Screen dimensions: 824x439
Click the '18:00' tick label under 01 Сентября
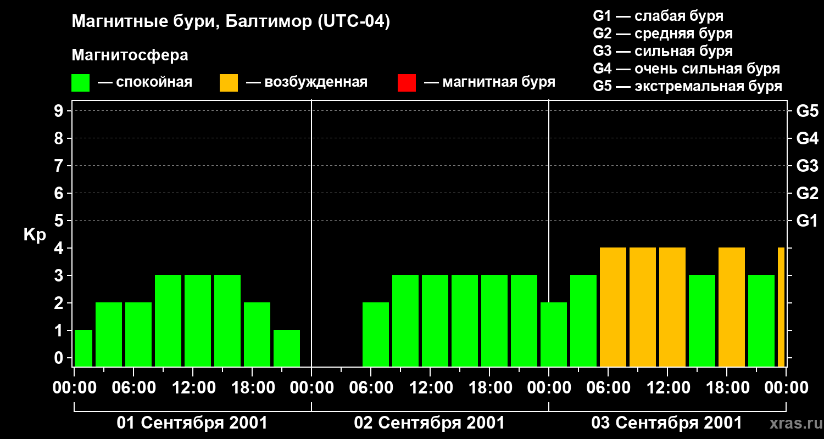coord(252,388)
